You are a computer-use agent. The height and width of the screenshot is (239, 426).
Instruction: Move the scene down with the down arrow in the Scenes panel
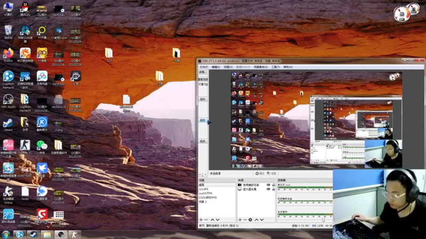point(217,220)
